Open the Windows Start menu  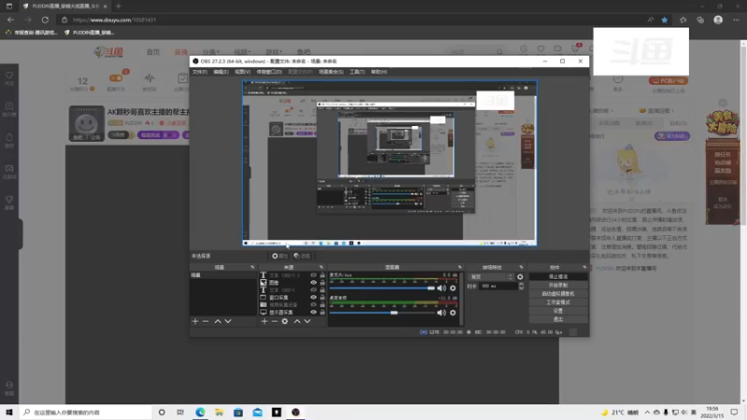pos(9,413)
